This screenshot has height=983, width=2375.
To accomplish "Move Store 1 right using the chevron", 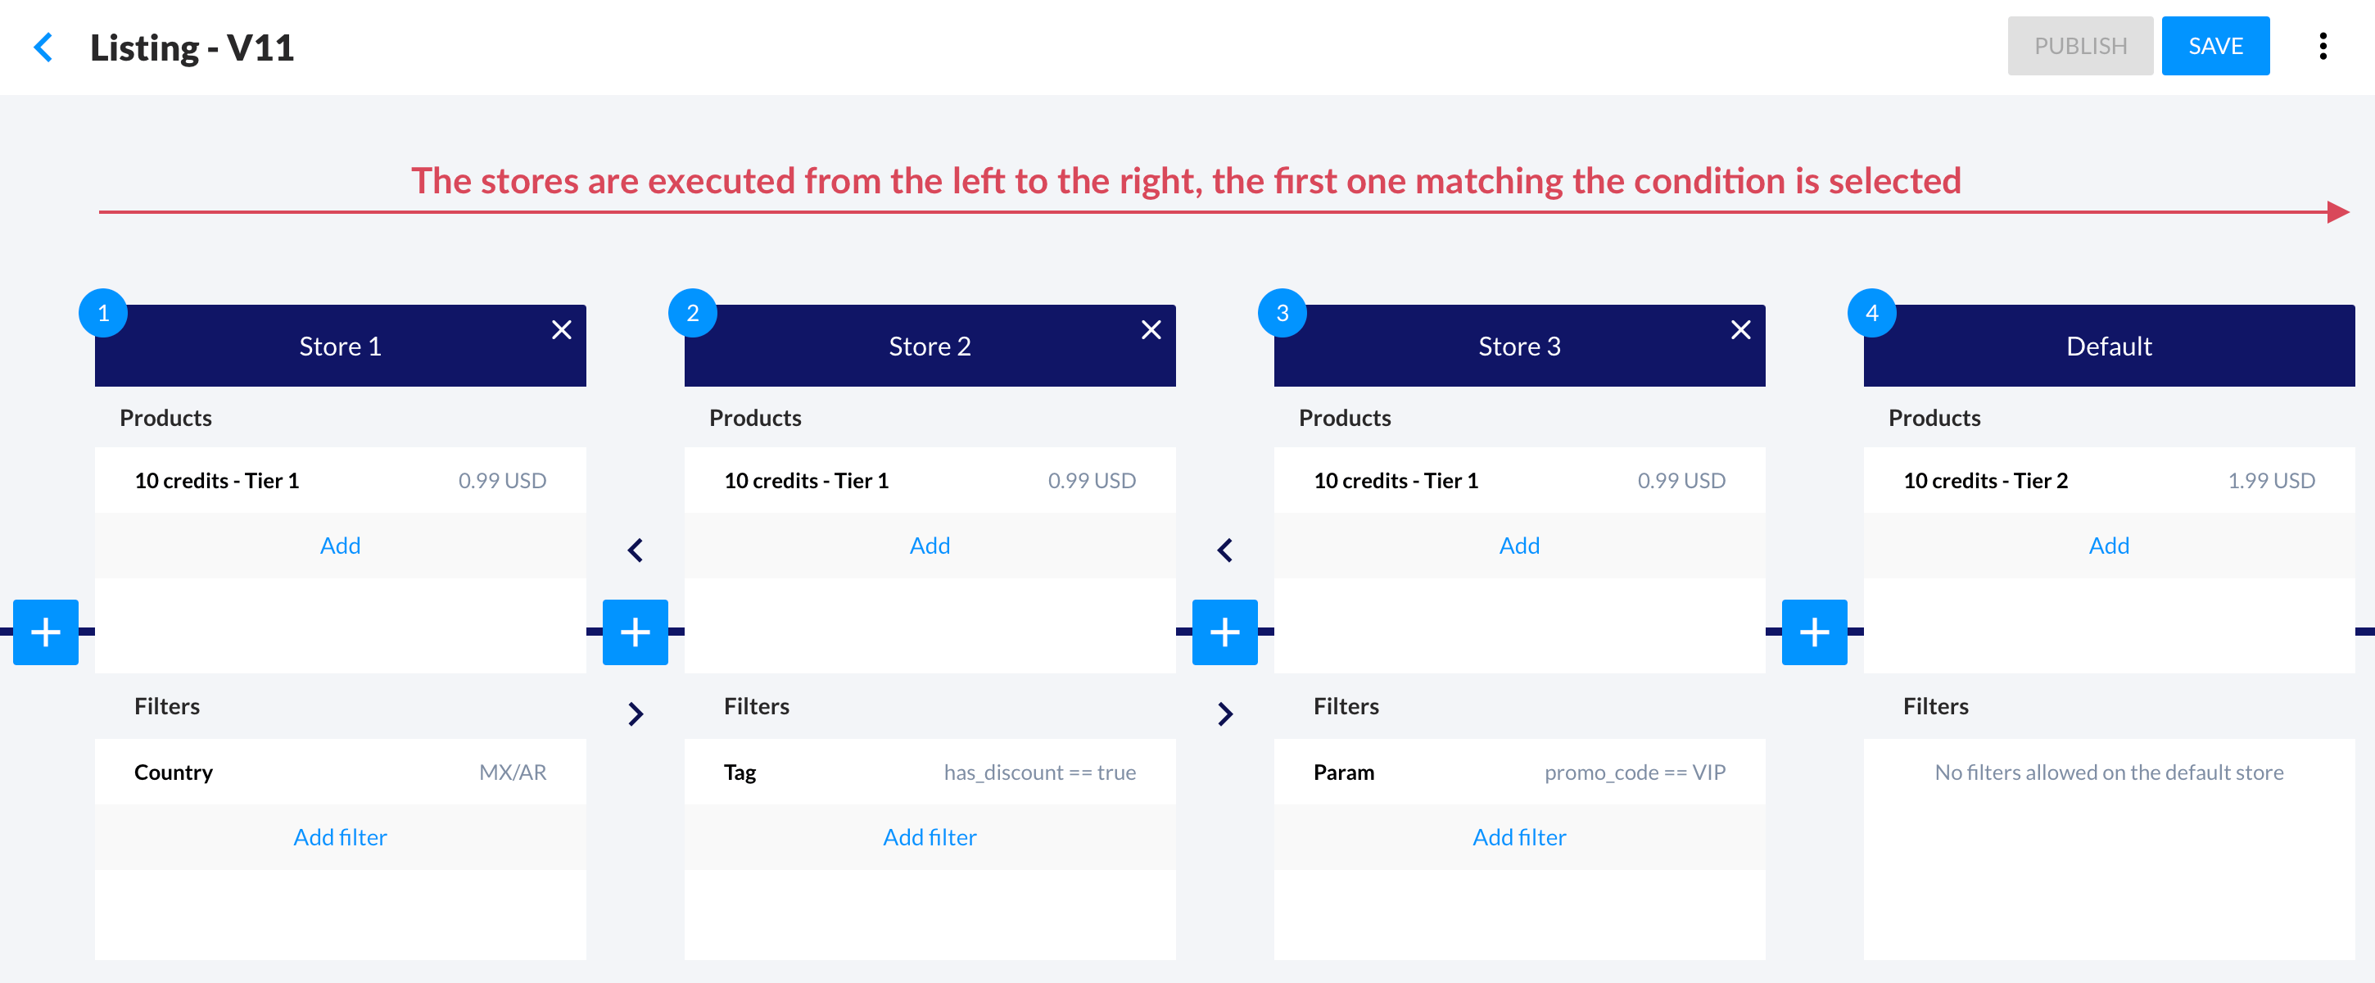I will tap(636, 713).
